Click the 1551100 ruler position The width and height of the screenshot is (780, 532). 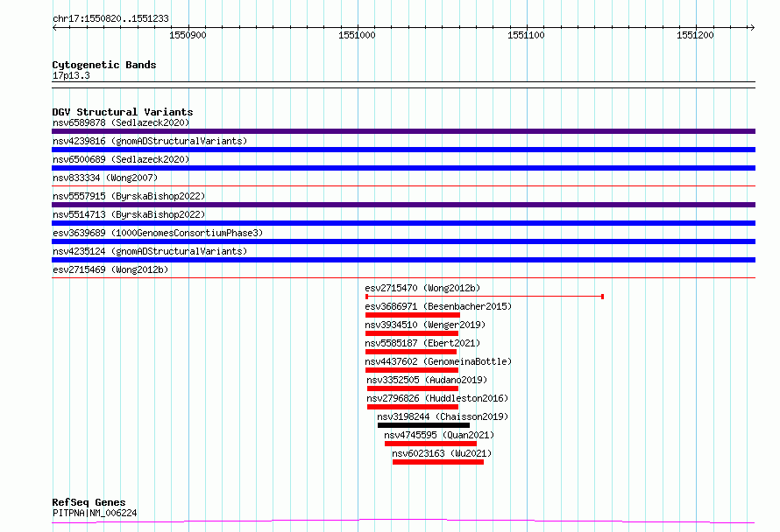[526, 35]
